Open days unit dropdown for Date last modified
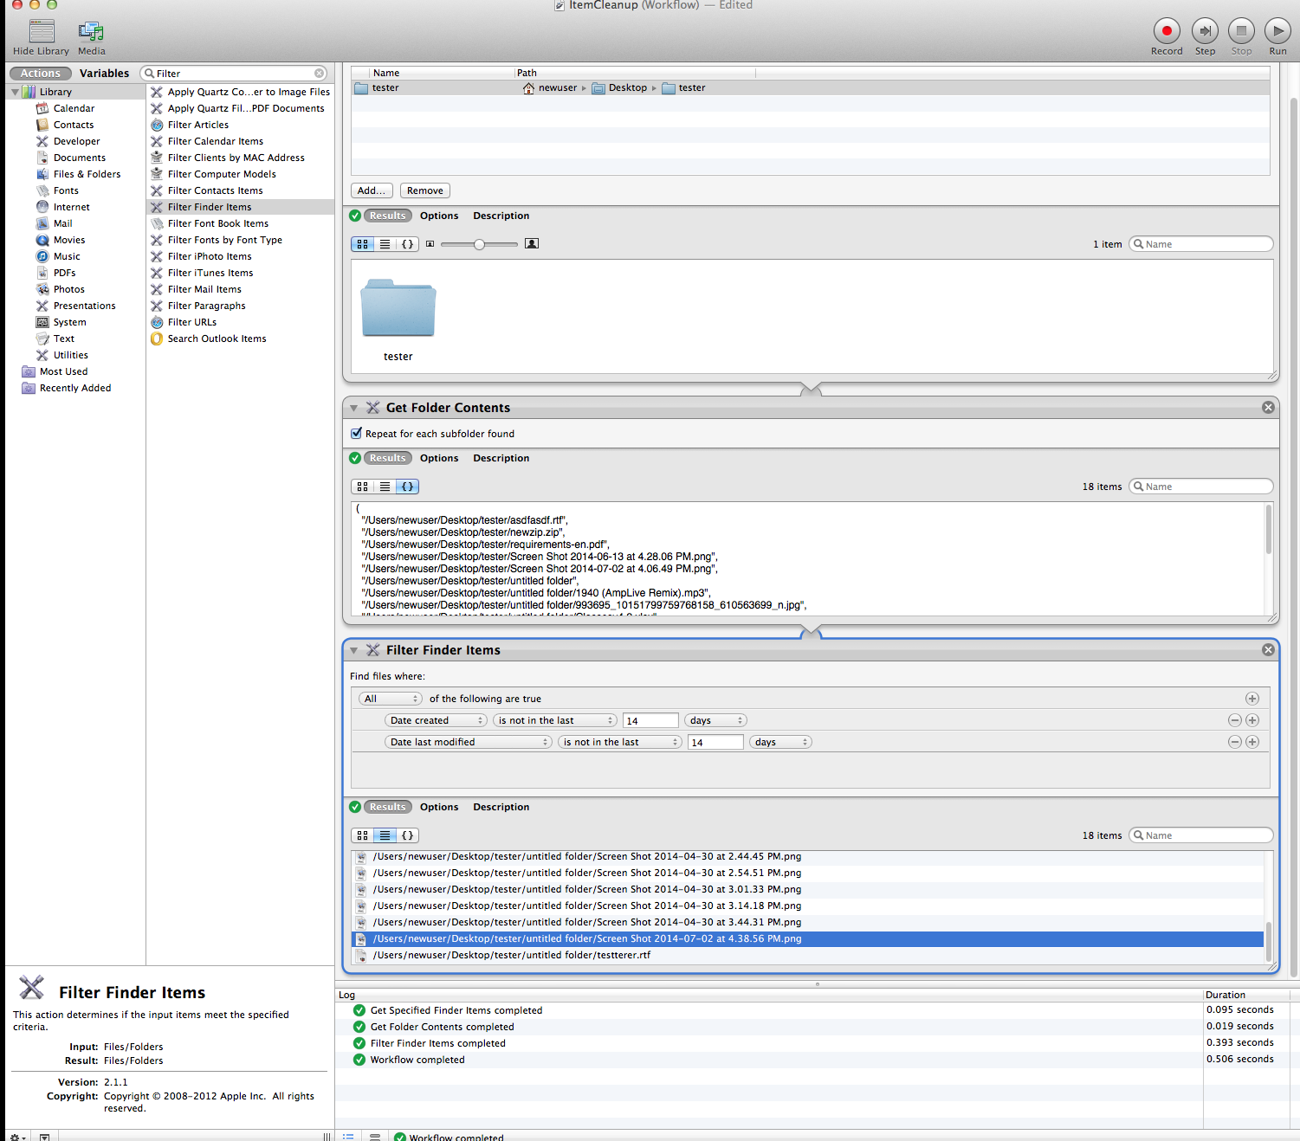This screenshot has height=1141, width=1300. 780,742
